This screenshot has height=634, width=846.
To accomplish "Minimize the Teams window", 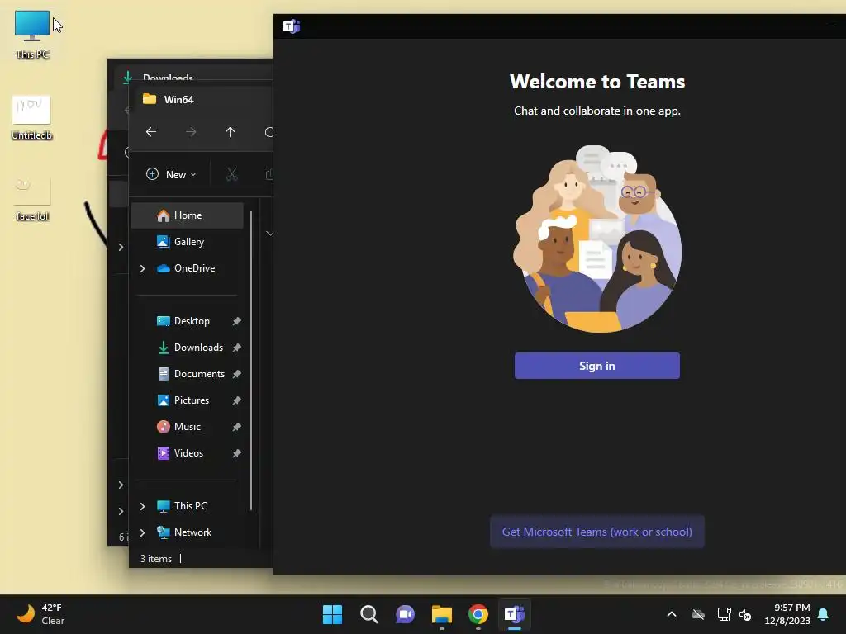I will pos(829,26).
